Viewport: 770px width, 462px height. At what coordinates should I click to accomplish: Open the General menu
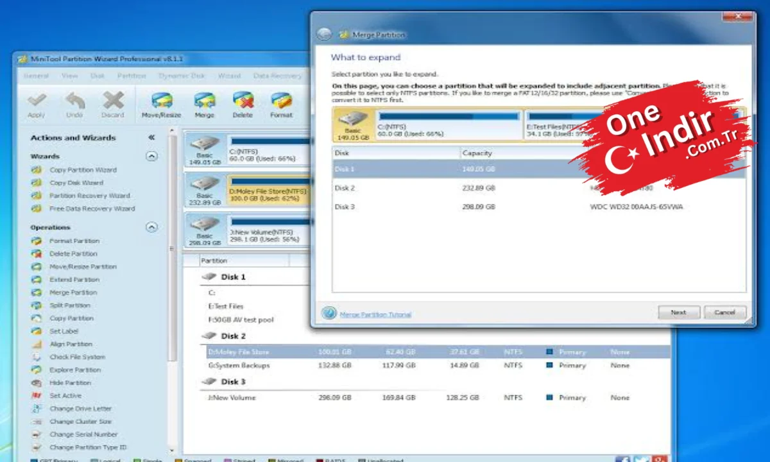[36, 76]
